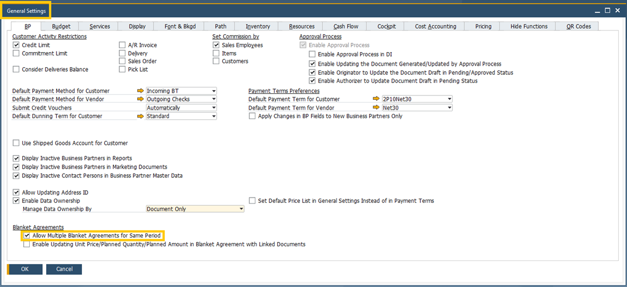Open Manage Data Ownership By dropdown
627x287 pixels.
(x=241, y=209)
